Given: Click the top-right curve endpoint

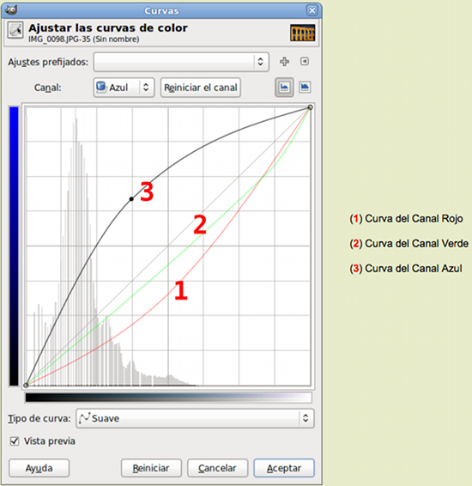Looking at the screenshot, I should (310, 107).
